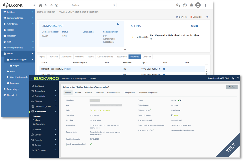Open the settings gears icon
The width and height of the screenshot is (244, 162).
[178, 5]
